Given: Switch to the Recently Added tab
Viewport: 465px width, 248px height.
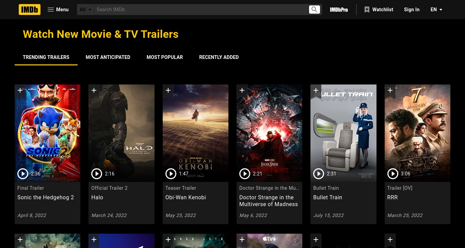Looking at the screenshot, I should tap(219, 57).
